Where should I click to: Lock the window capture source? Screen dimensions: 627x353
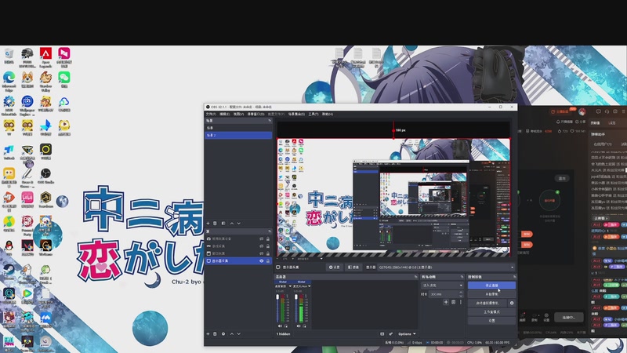click(268, 253)
